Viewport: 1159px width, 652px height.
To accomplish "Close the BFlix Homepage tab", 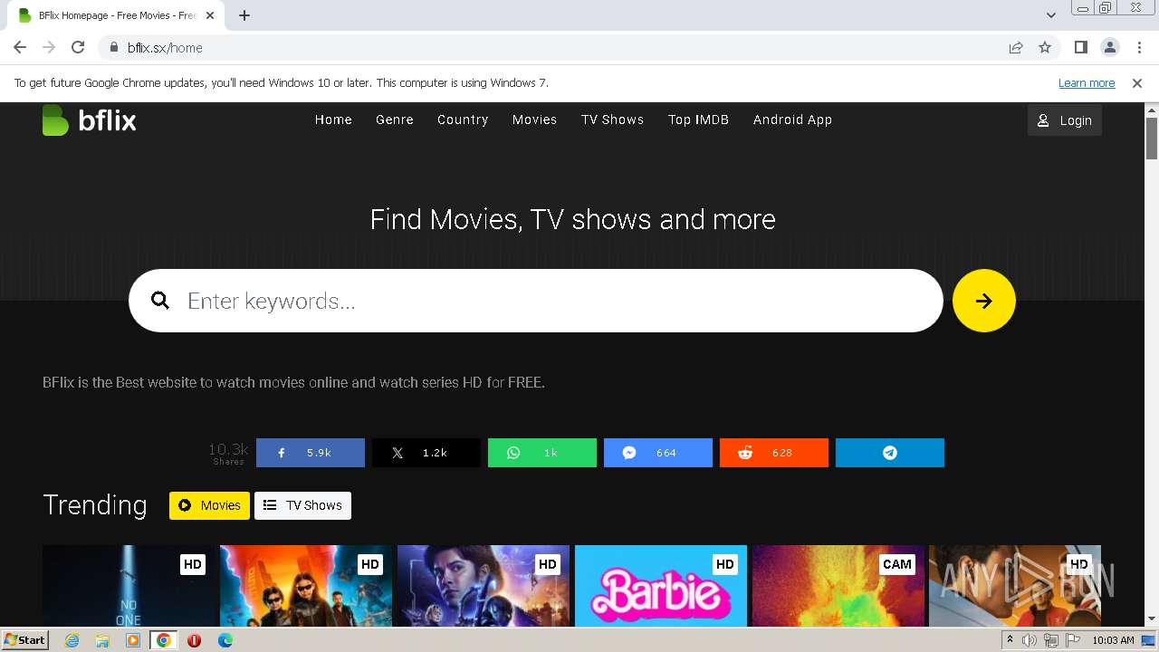I will 210,15.
